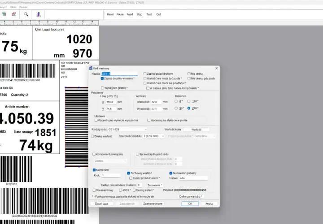Enable Wyślij jako grafikę option
The image size is (323, 224).
[x=102, y=88]
